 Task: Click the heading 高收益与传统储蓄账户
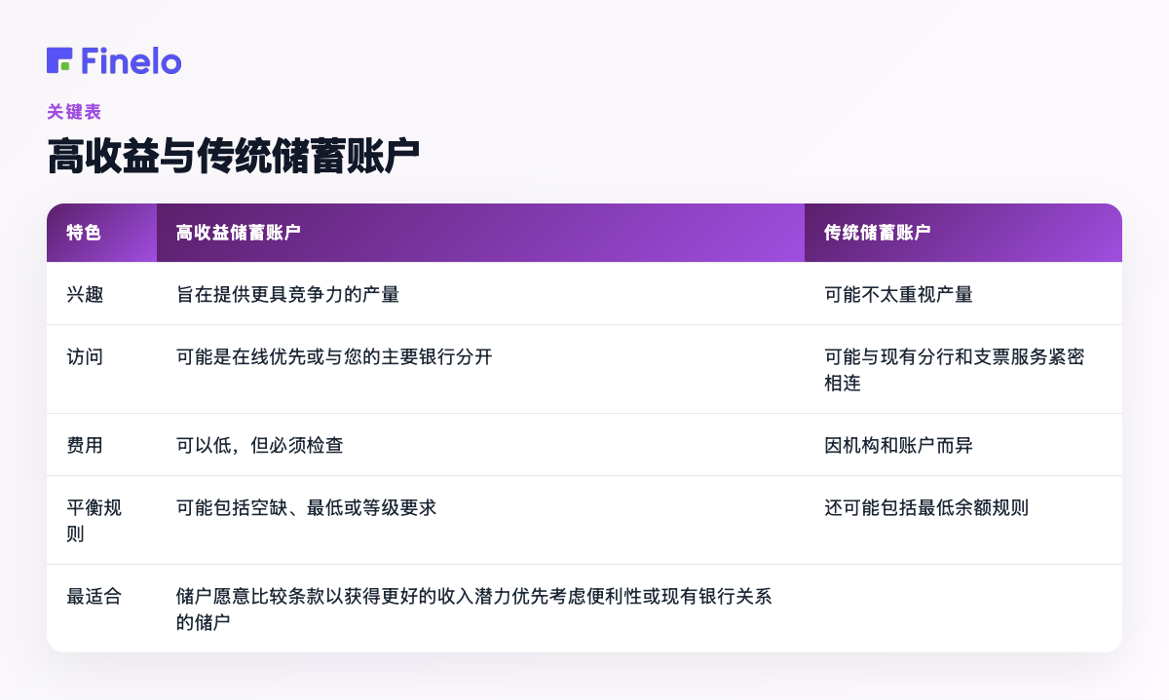(x=234, y=157)
